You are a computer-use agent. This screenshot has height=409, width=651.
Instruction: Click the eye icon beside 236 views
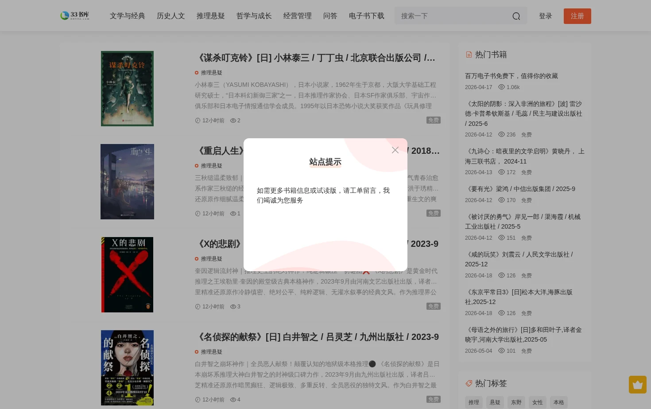501,135
